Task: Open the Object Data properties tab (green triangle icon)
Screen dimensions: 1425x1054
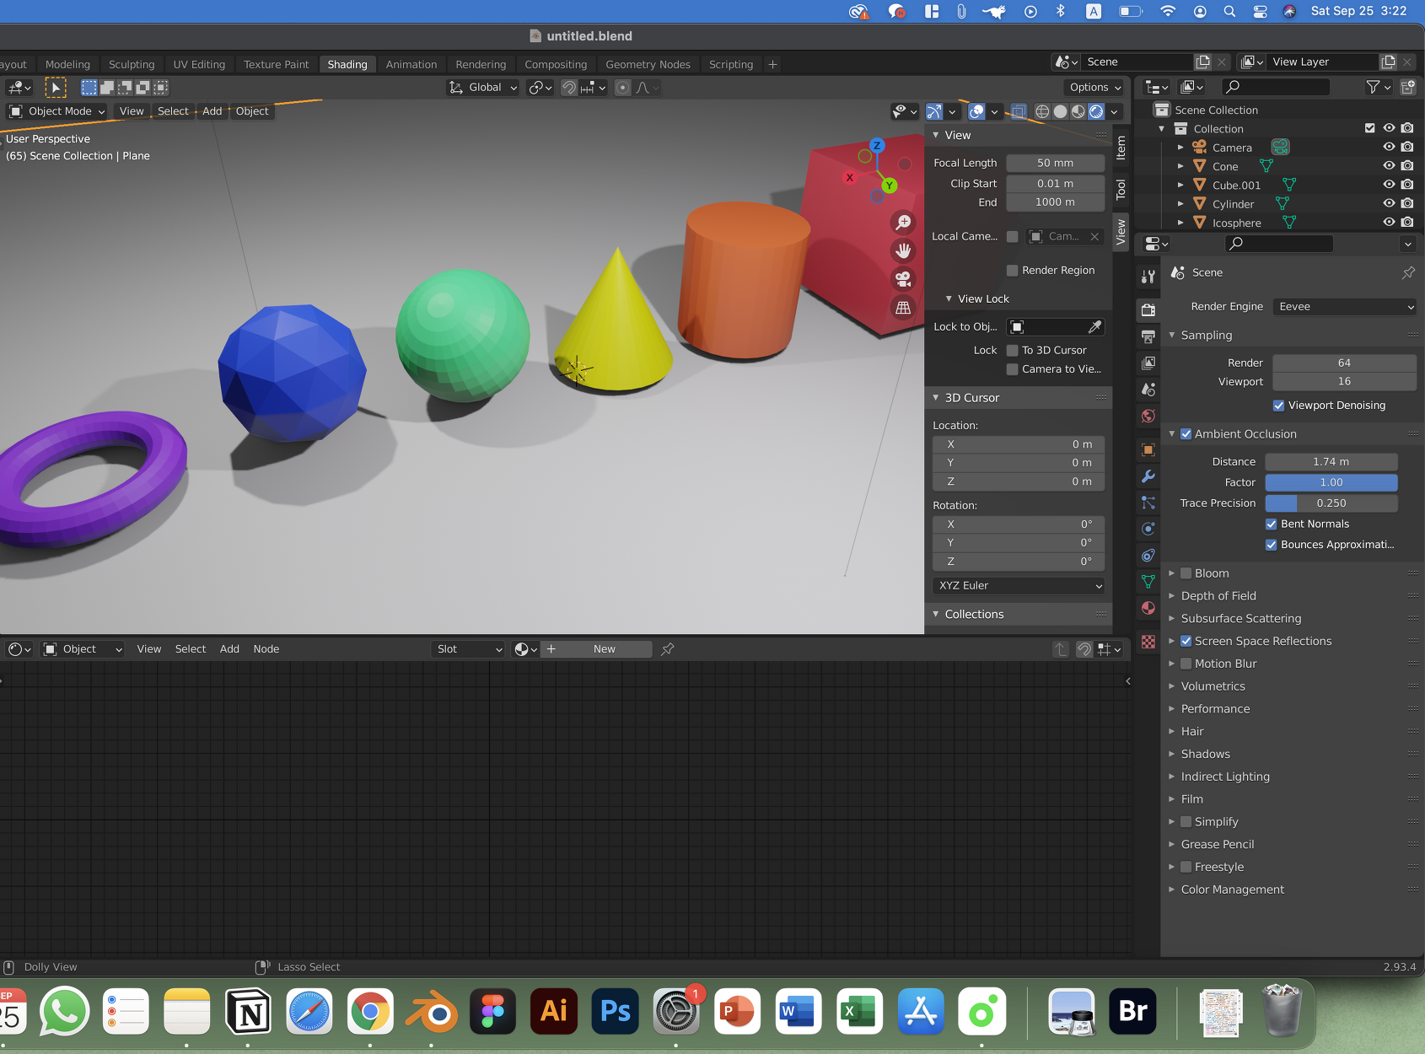Action: (1148, 582)
